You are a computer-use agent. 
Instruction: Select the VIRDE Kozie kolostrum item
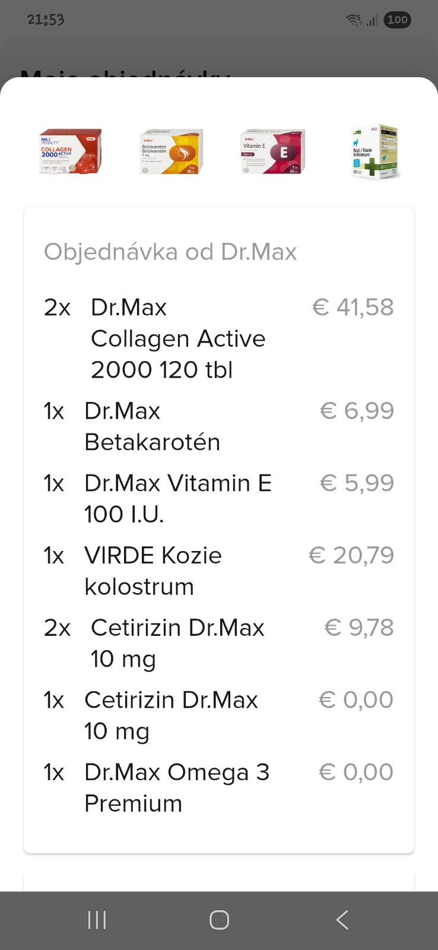coord(153,571)
